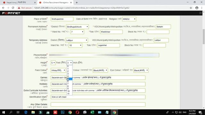The image size is (205, 115).
Task: Click the Place of Birth field
Action: point(62,19)
